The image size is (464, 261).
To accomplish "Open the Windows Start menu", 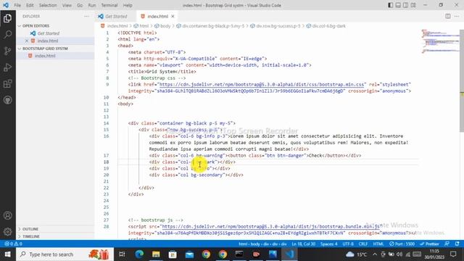I will click(x=8, y=254).
